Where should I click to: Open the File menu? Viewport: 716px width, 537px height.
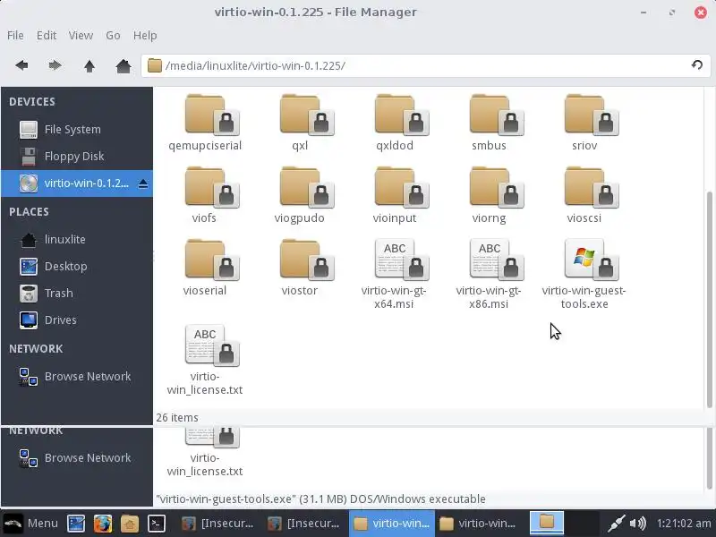[15, 35]
